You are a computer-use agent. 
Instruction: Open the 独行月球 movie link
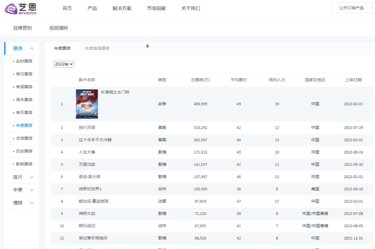(x=86, y=128)
